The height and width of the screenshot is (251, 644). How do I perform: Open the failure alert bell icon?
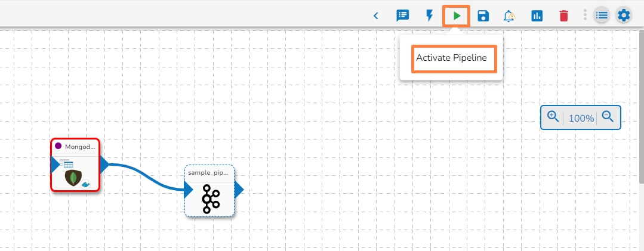pyautogui.click(x=509, y=16)
